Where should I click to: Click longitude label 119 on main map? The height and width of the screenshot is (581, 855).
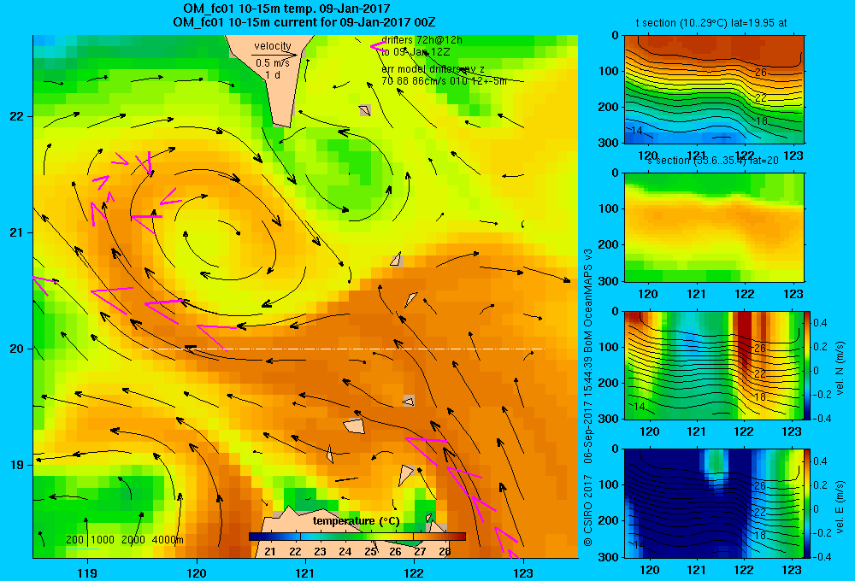pyautogui.click(x=87, y=572)
